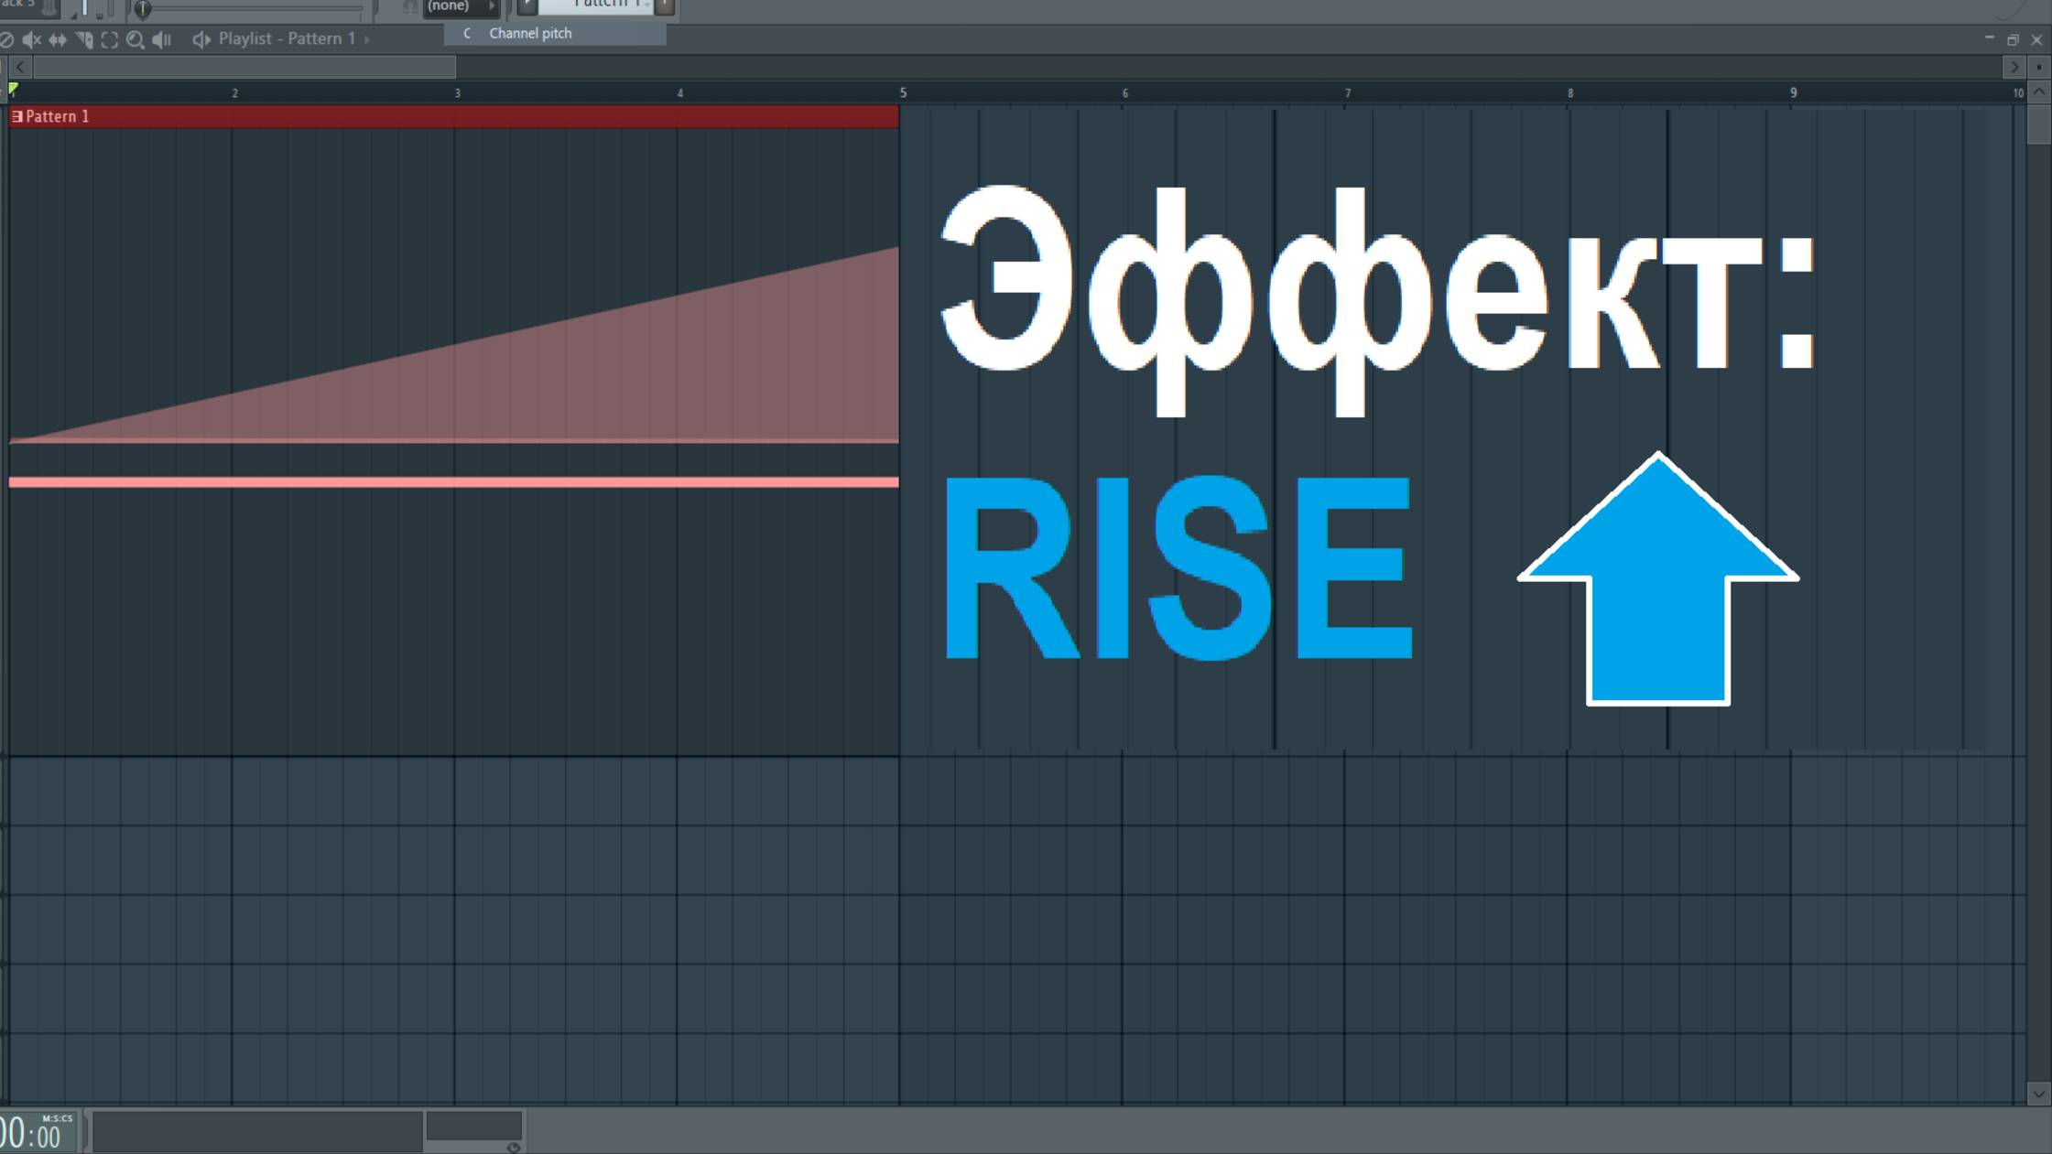Jump to bar 5 on timeline ruler

click(903, 92)
